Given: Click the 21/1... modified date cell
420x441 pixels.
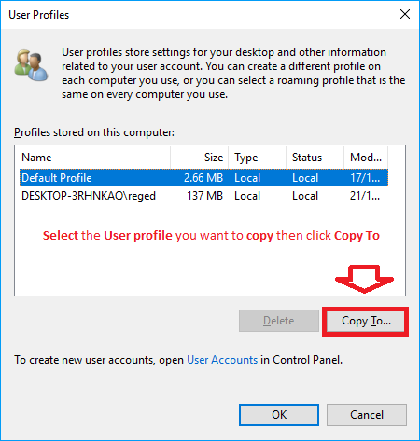Looking at the screenshot, I should (x=365, y=196).
